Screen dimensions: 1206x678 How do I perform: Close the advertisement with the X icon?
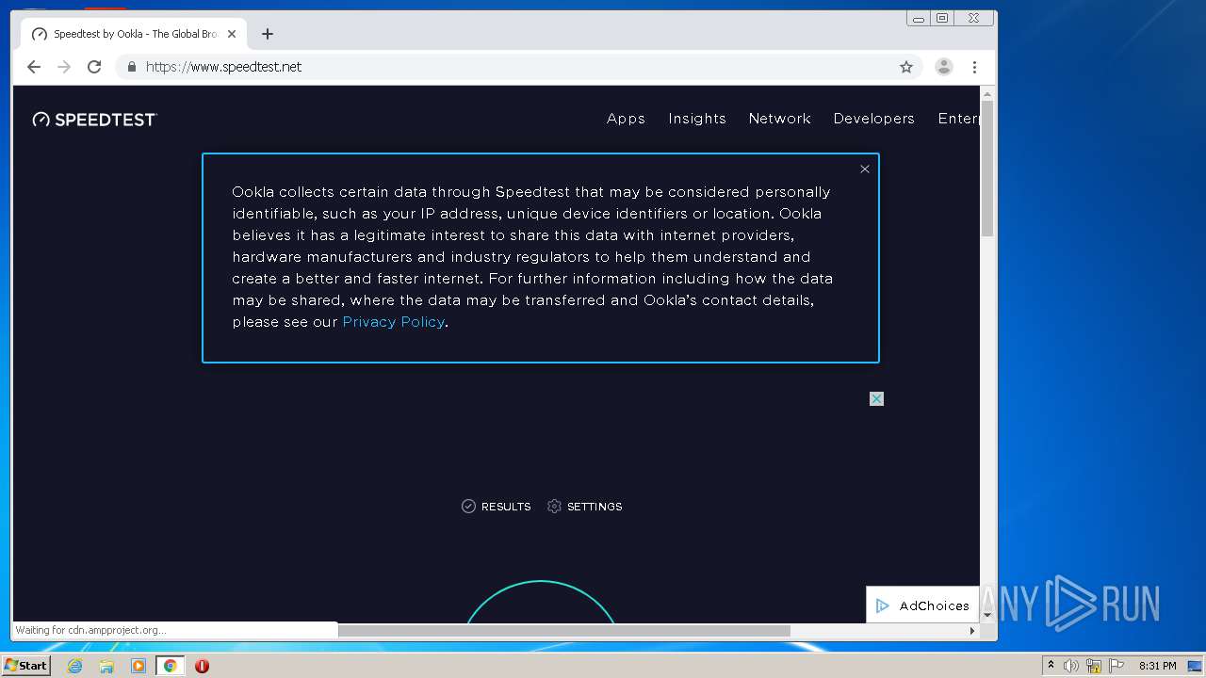(x=876, y=399)
